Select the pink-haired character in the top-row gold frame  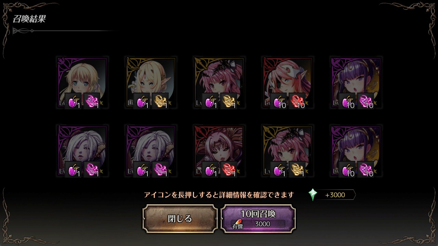coord(219,83)
